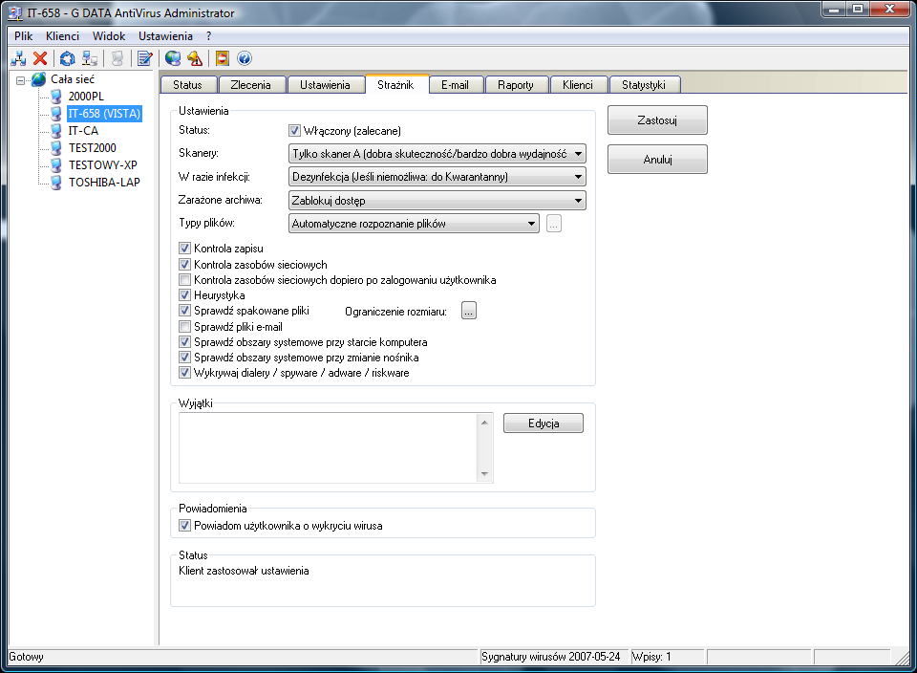Image resolution: width=917 pixels, height=673 pixels.
Task: Click the Zastosuj button
Action: pos(657,119)
